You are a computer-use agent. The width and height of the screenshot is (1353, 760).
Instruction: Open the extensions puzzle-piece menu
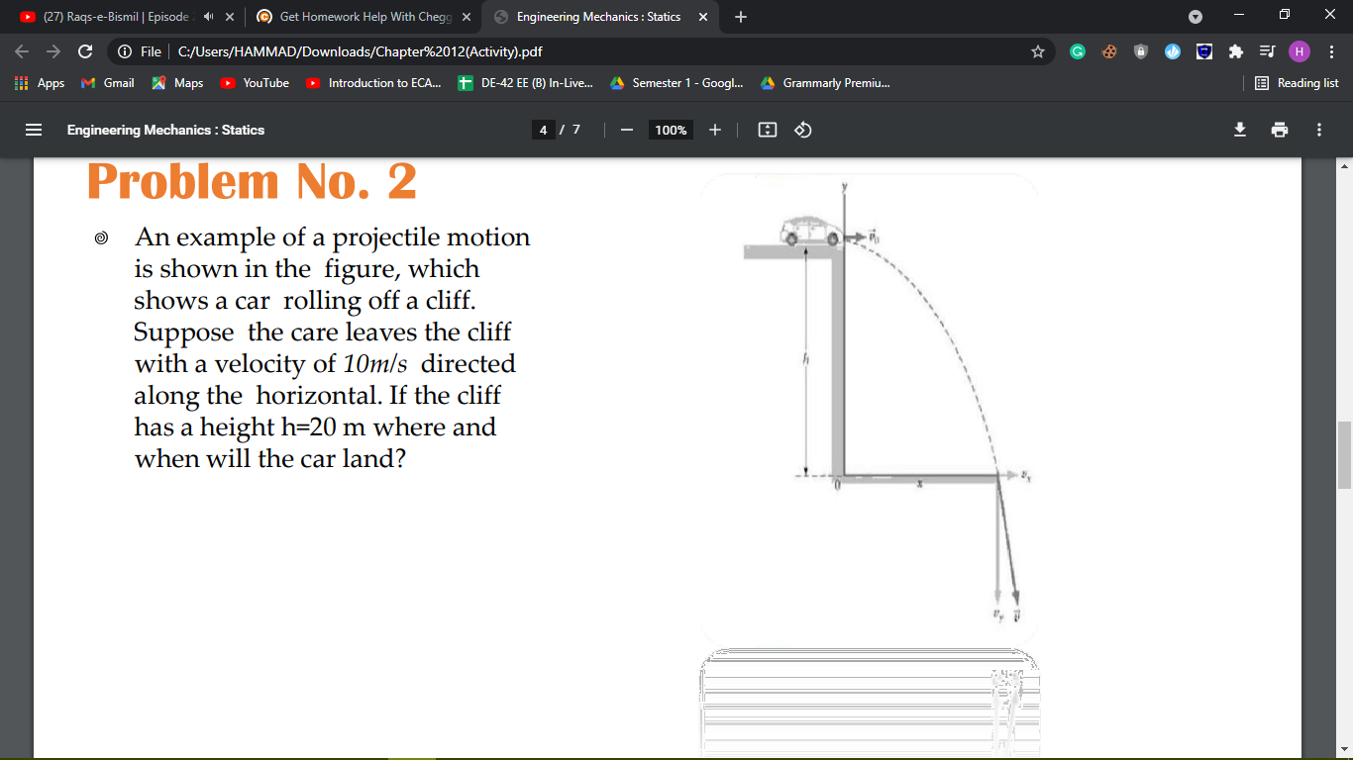(x=1236, y=50)
